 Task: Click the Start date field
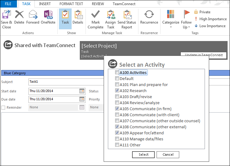tap(57, 91)
